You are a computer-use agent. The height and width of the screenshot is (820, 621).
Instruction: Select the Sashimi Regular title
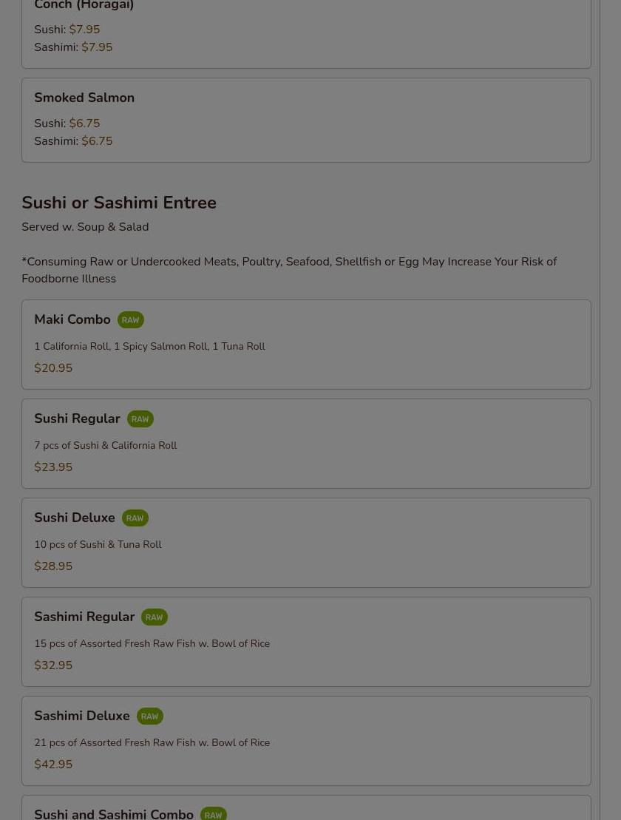point(84,617)
